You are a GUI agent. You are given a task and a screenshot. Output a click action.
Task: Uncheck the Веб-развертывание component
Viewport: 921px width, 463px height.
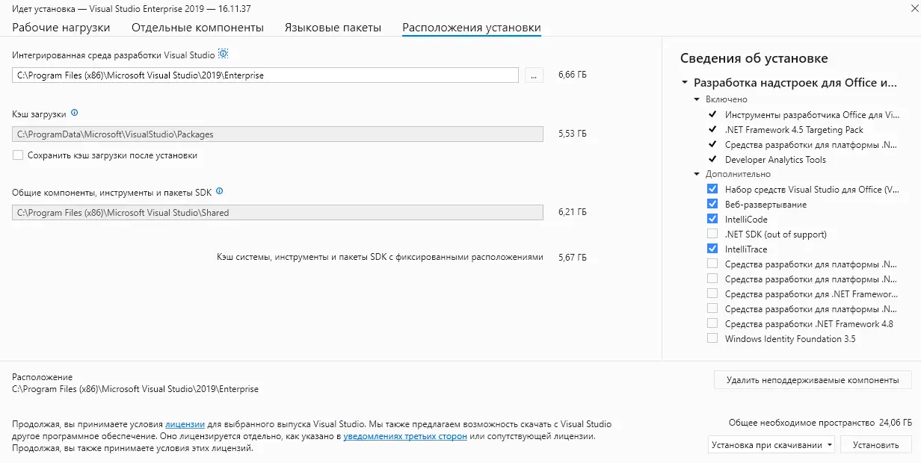pyautogui.click(x=712, y=204)
